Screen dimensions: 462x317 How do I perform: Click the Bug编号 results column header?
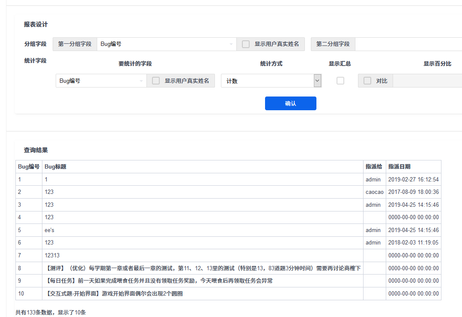coord(29,167)
